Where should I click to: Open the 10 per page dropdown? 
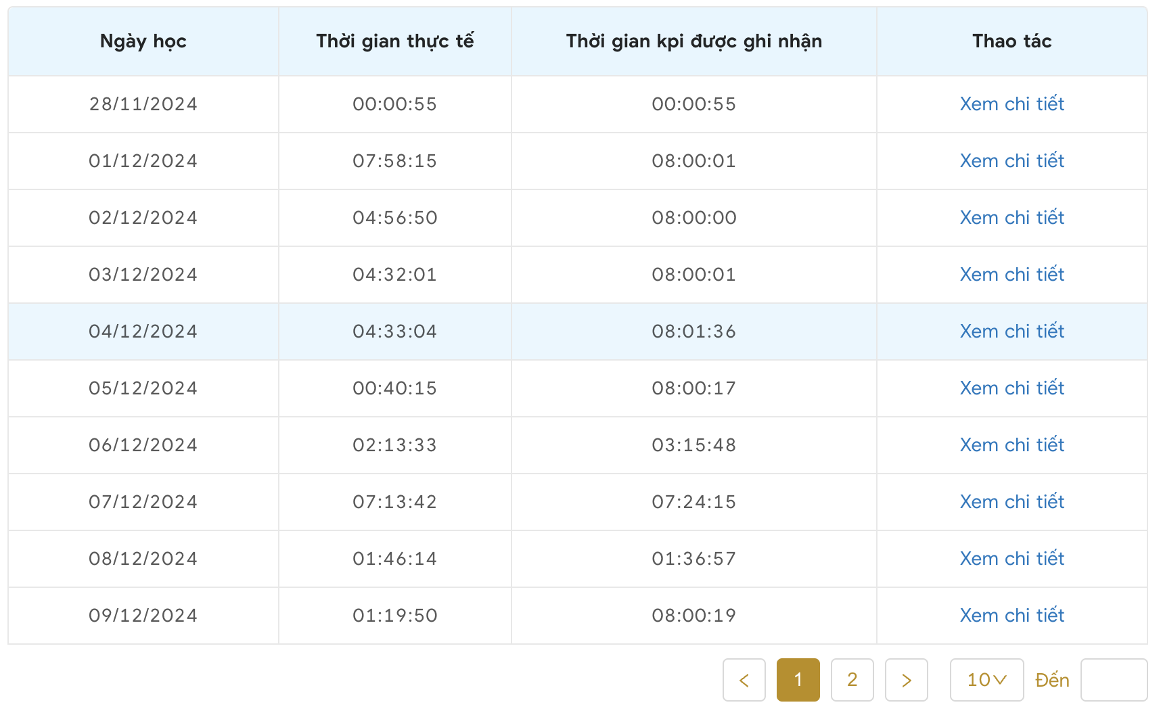986,680
